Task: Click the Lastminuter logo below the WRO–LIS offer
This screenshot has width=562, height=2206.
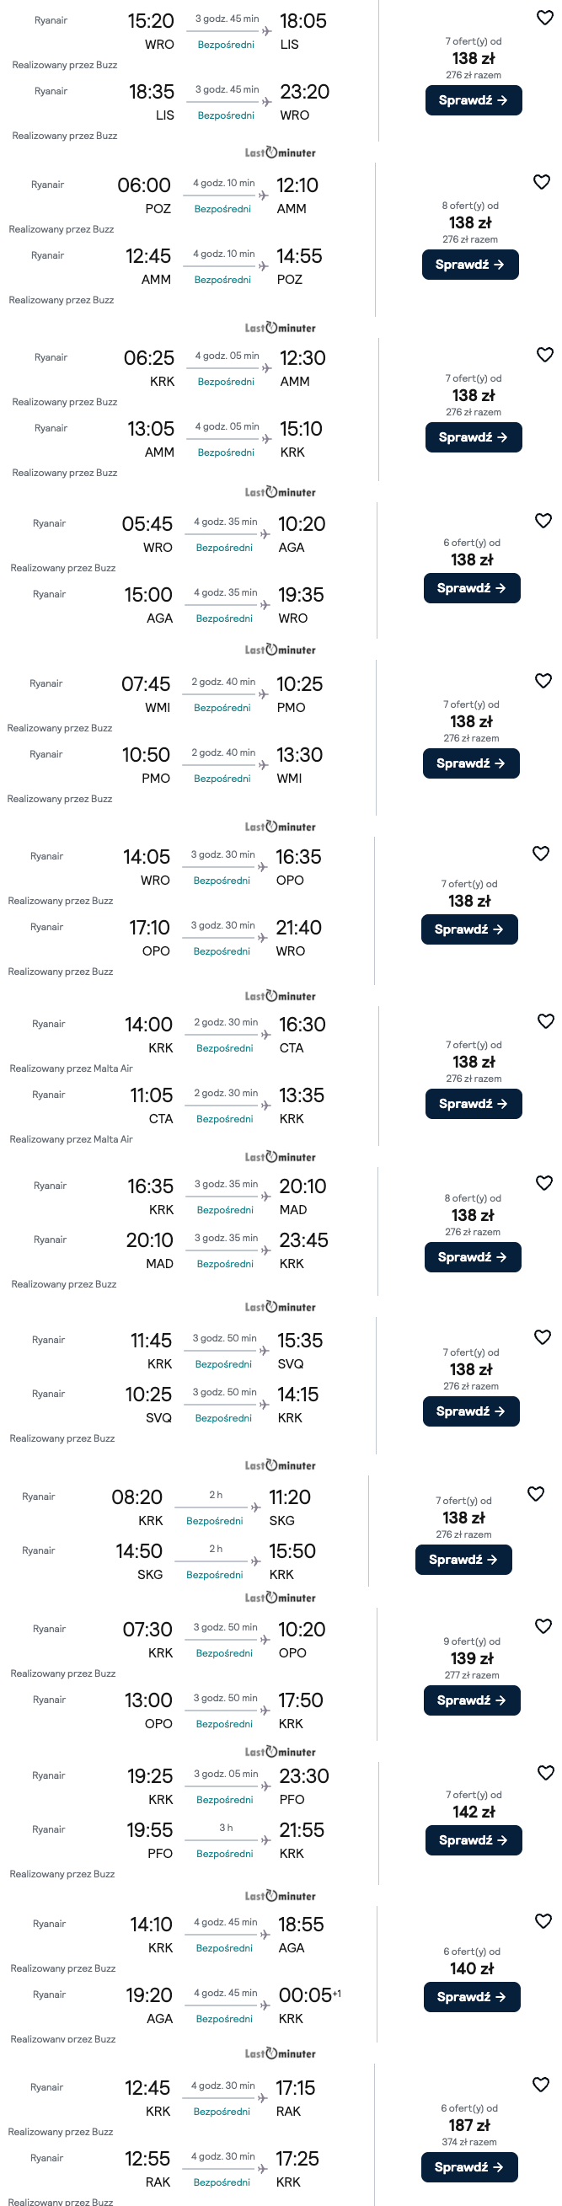Action: pyautogui.click(x=280, y=153)
